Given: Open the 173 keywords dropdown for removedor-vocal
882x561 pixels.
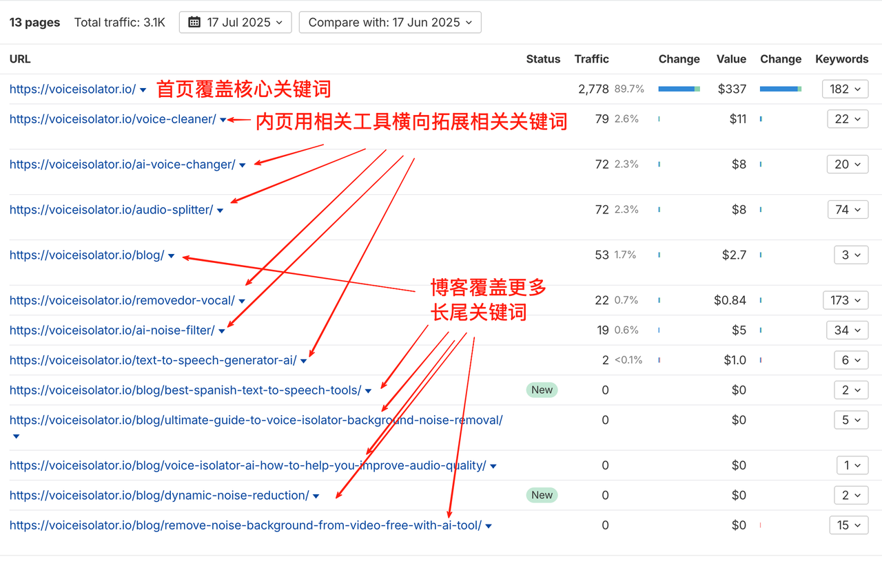Looking at the screenshot, I should [x=845, y=301].
